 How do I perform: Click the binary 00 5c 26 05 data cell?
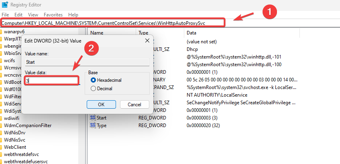(x=242, y=80)
